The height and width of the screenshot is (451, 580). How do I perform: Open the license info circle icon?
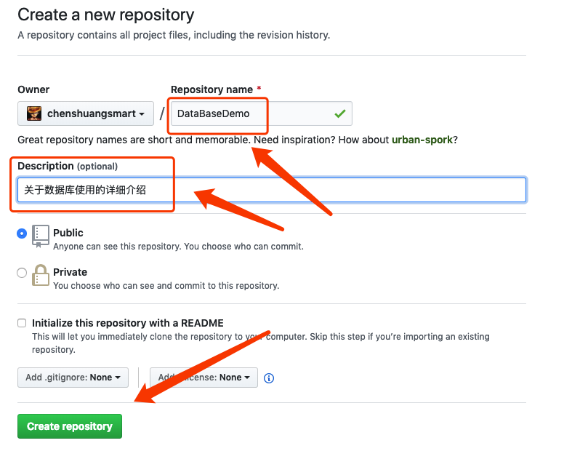(x=269, y=378)
